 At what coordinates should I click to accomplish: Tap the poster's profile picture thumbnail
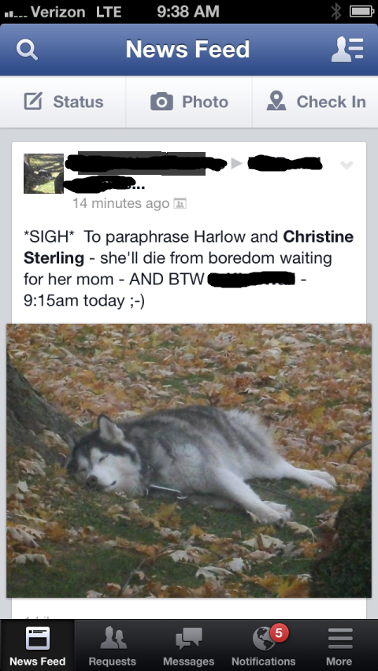pos(43,173)
